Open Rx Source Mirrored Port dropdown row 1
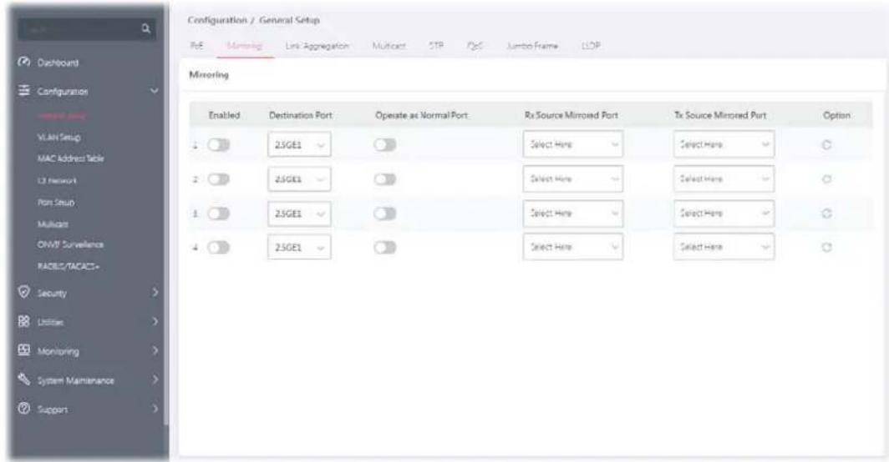Image resolution: width=889 pixels, height=462 pixels. (572, 144)
